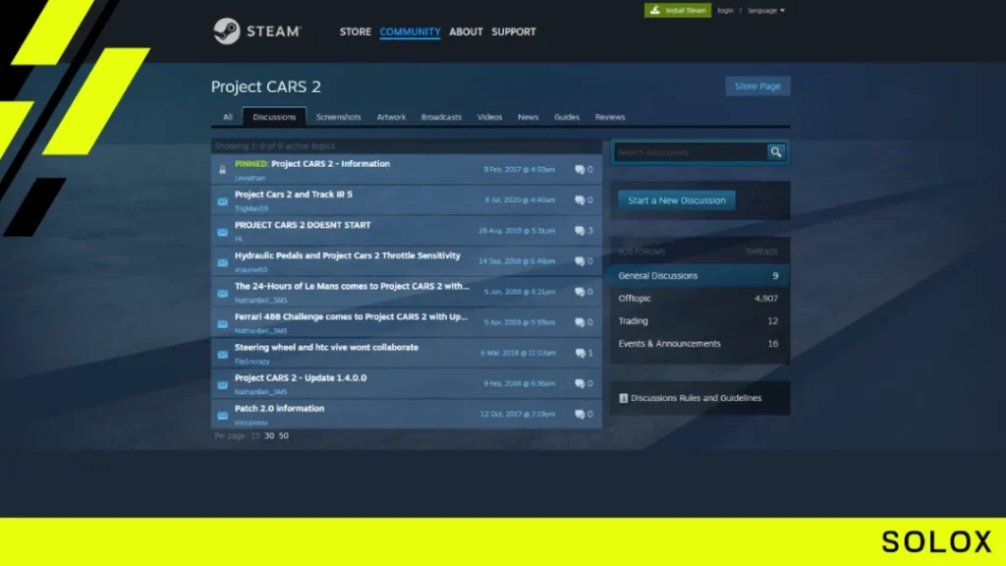
Task: Click the Search discussions input field
Action: point(691,152)
